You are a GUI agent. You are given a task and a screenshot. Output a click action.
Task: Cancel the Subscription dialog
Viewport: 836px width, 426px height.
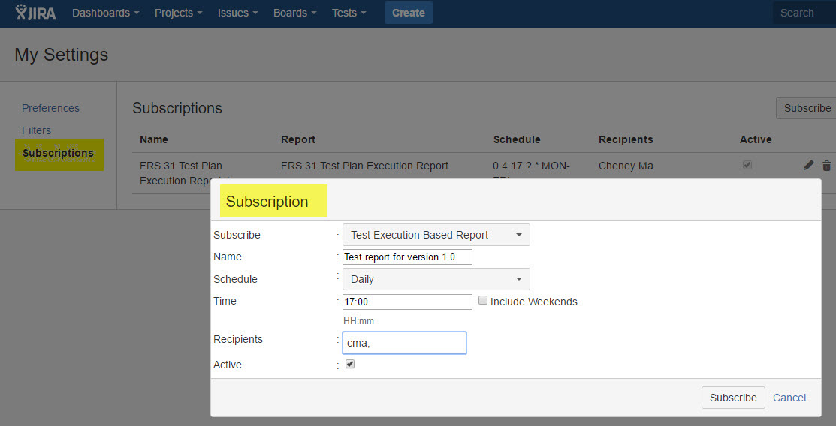click(789, 397)
